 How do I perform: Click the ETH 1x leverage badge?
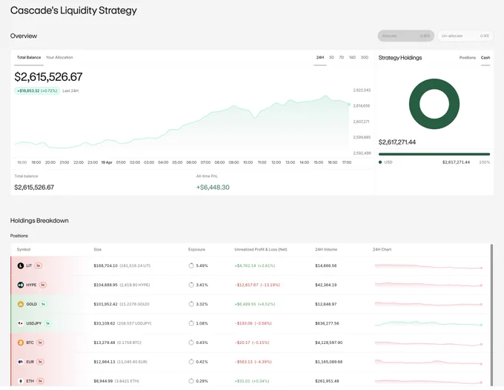click(40, 381)
